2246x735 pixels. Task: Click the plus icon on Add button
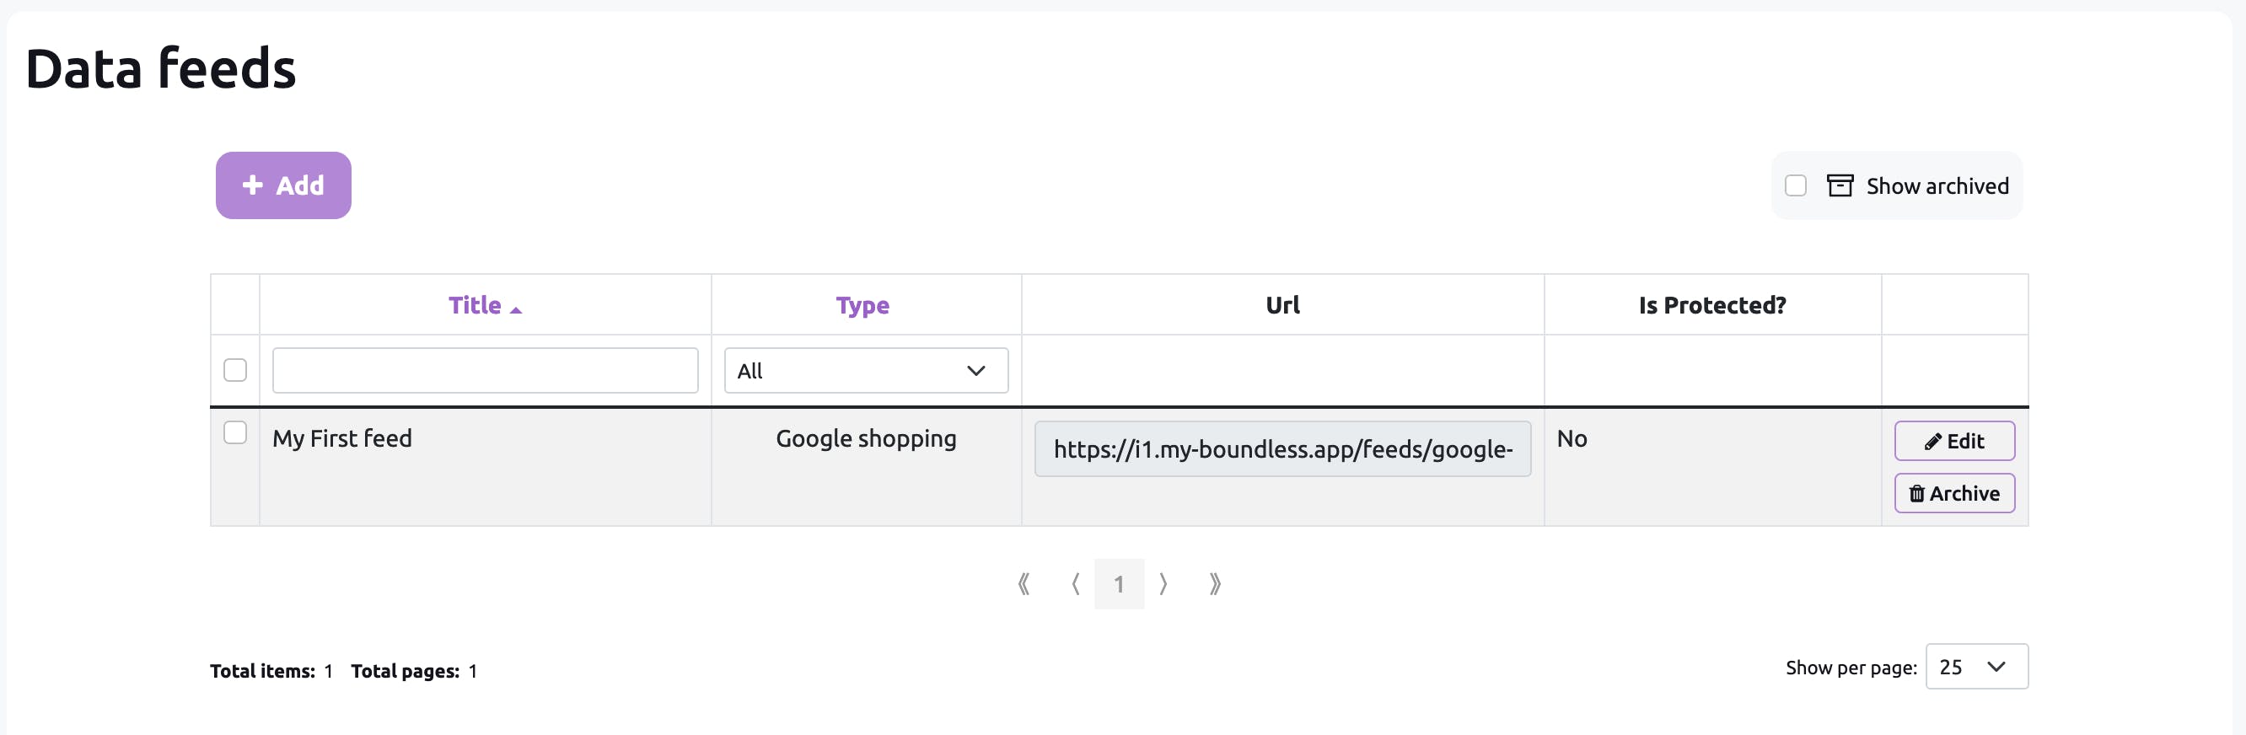pos(253,185)
